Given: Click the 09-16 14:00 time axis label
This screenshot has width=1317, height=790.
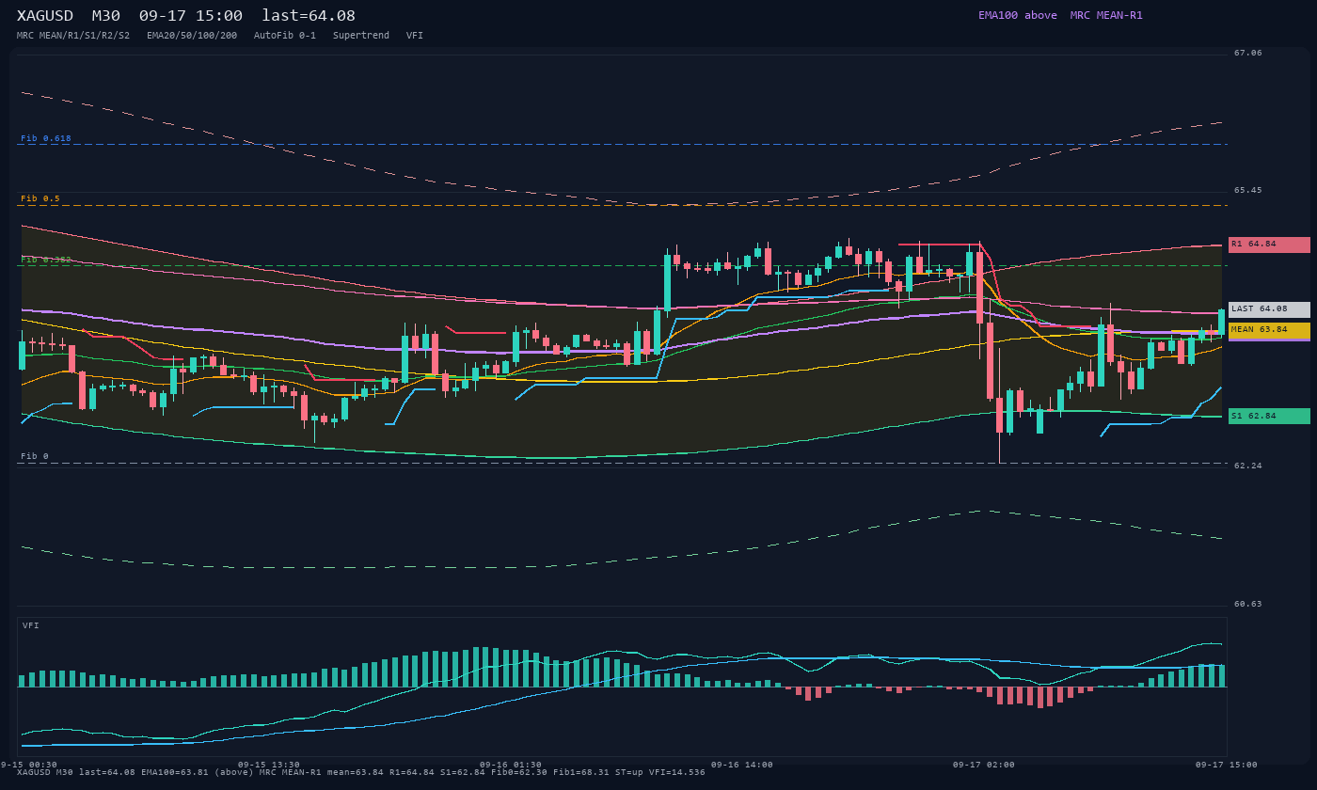Looking at the screenshot, I should [742, 765].
